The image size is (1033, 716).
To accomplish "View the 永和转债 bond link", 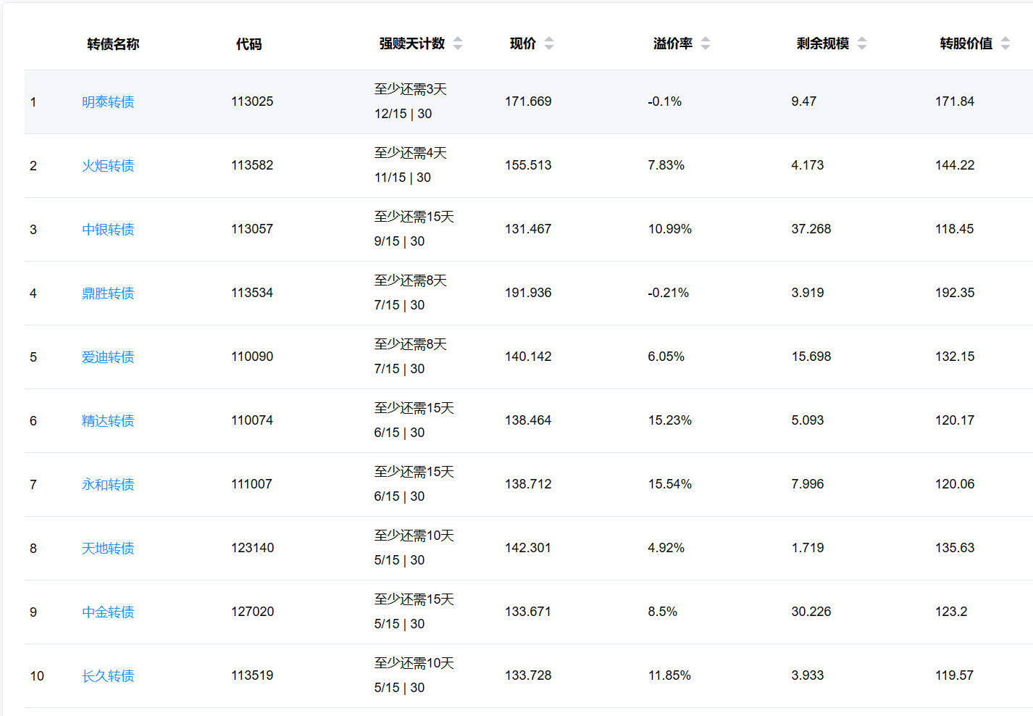I will coord(108,485).
